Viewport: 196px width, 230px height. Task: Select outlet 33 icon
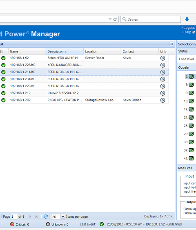click(x=191, y=142)
